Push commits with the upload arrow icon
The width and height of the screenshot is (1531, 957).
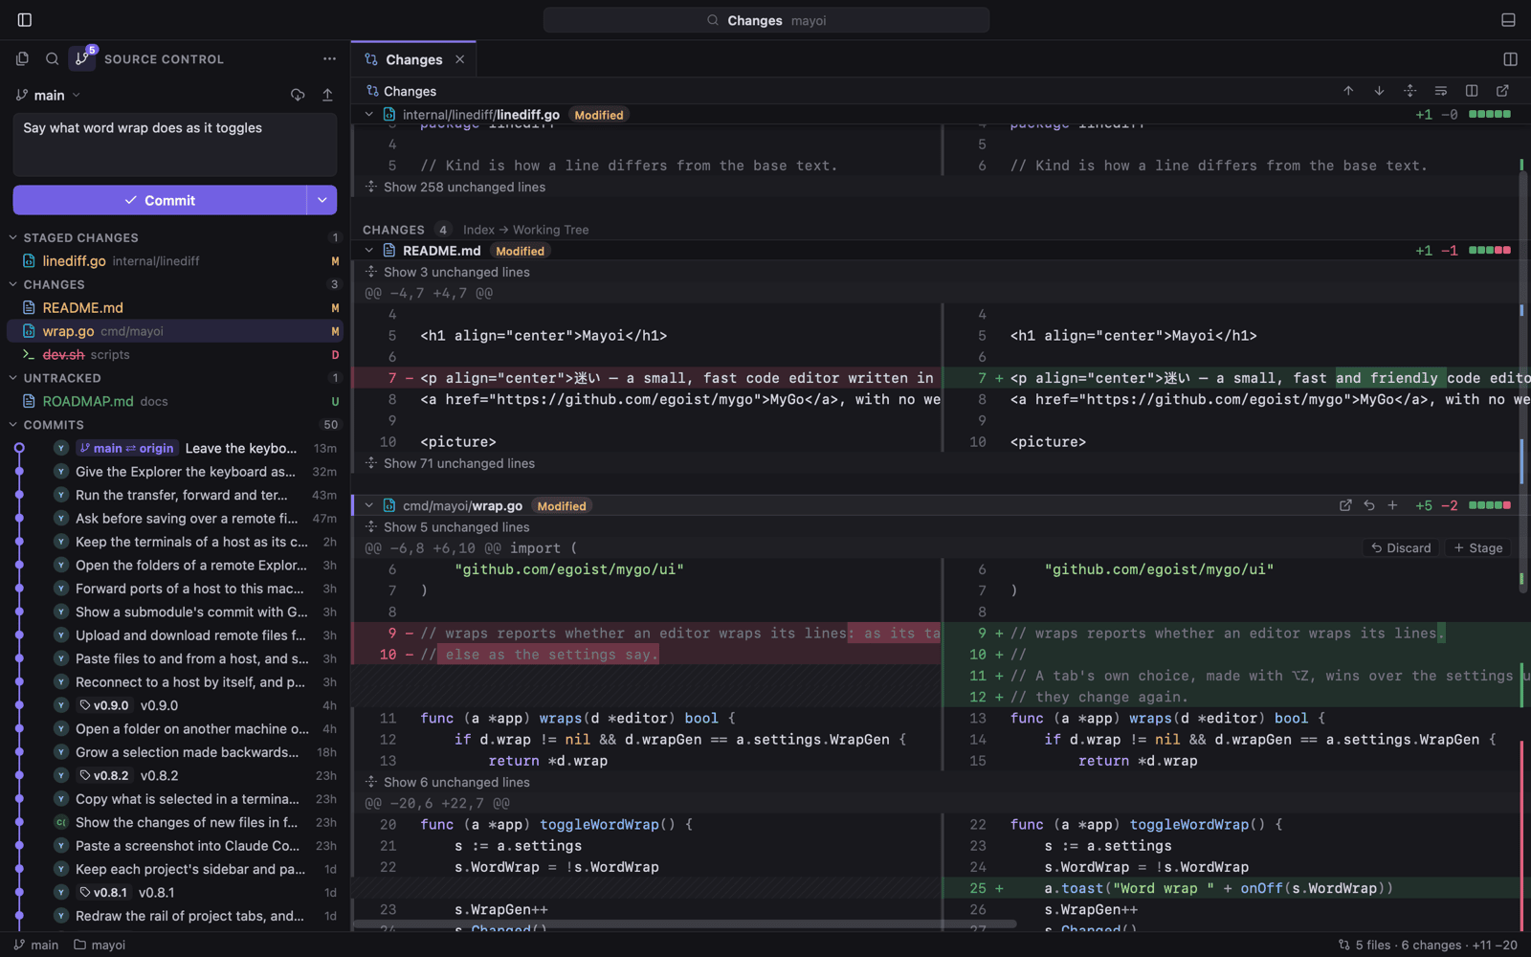pyautogui.click(x=327, y=95)
